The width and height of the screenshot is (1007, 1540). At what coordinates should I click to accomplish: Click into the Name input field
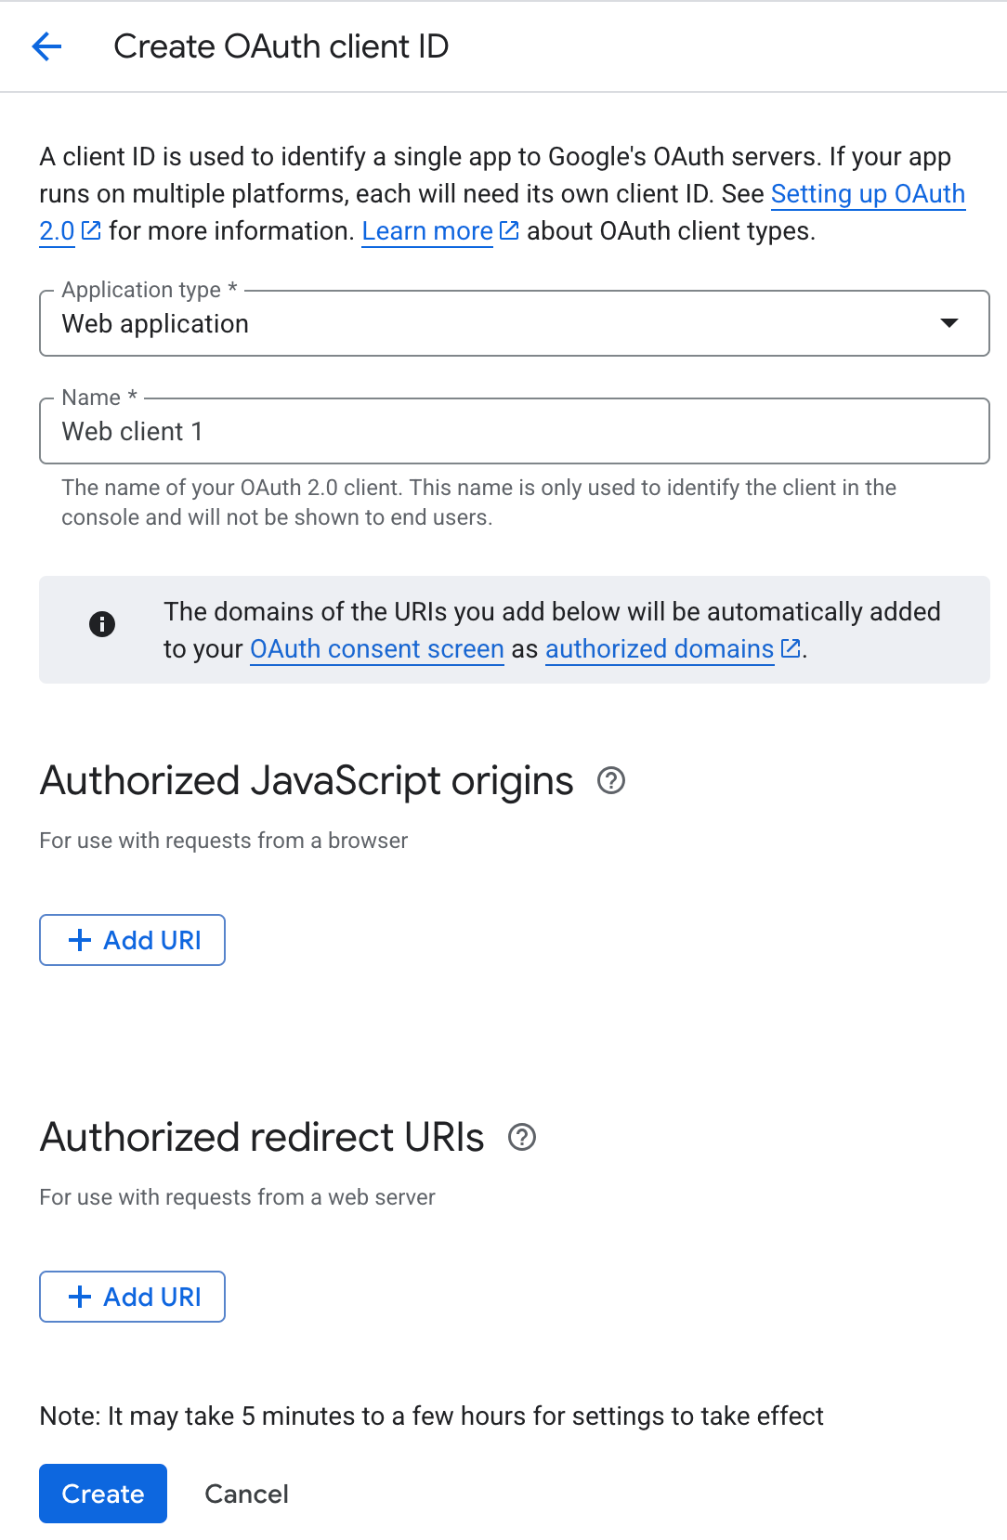[x=514, y=431]
